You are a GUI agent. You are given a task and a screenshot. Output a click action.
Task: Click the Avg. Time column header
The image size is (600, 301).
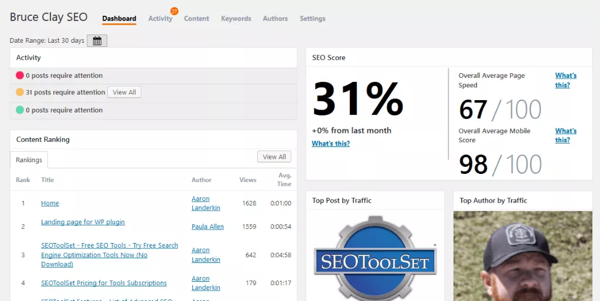pos(284,180)
